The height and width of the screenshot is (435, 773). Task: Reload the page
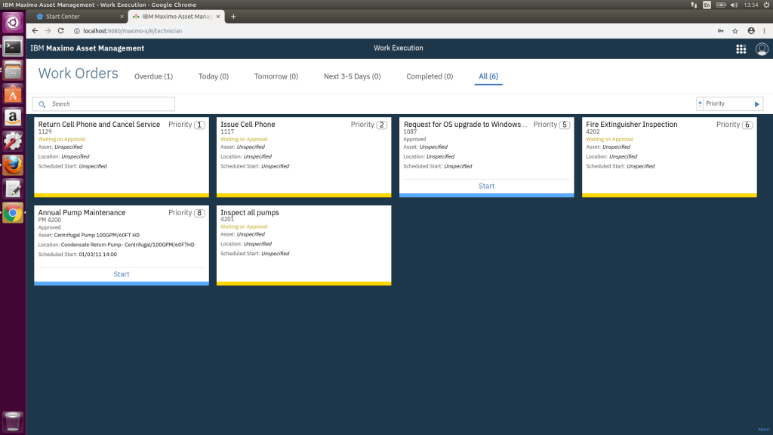pos(60,30)
